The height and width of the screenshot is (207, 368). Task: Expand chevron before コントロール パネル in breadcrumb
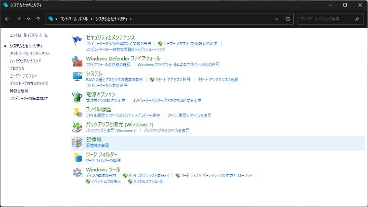tap(57, 19)
